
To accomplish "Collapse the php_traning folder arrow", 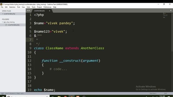I will pyautogui.click(x=2, y=22).
